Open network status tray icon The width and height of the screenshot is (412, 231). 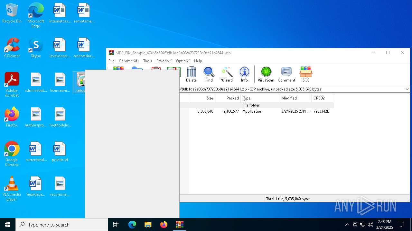[363, 225]
